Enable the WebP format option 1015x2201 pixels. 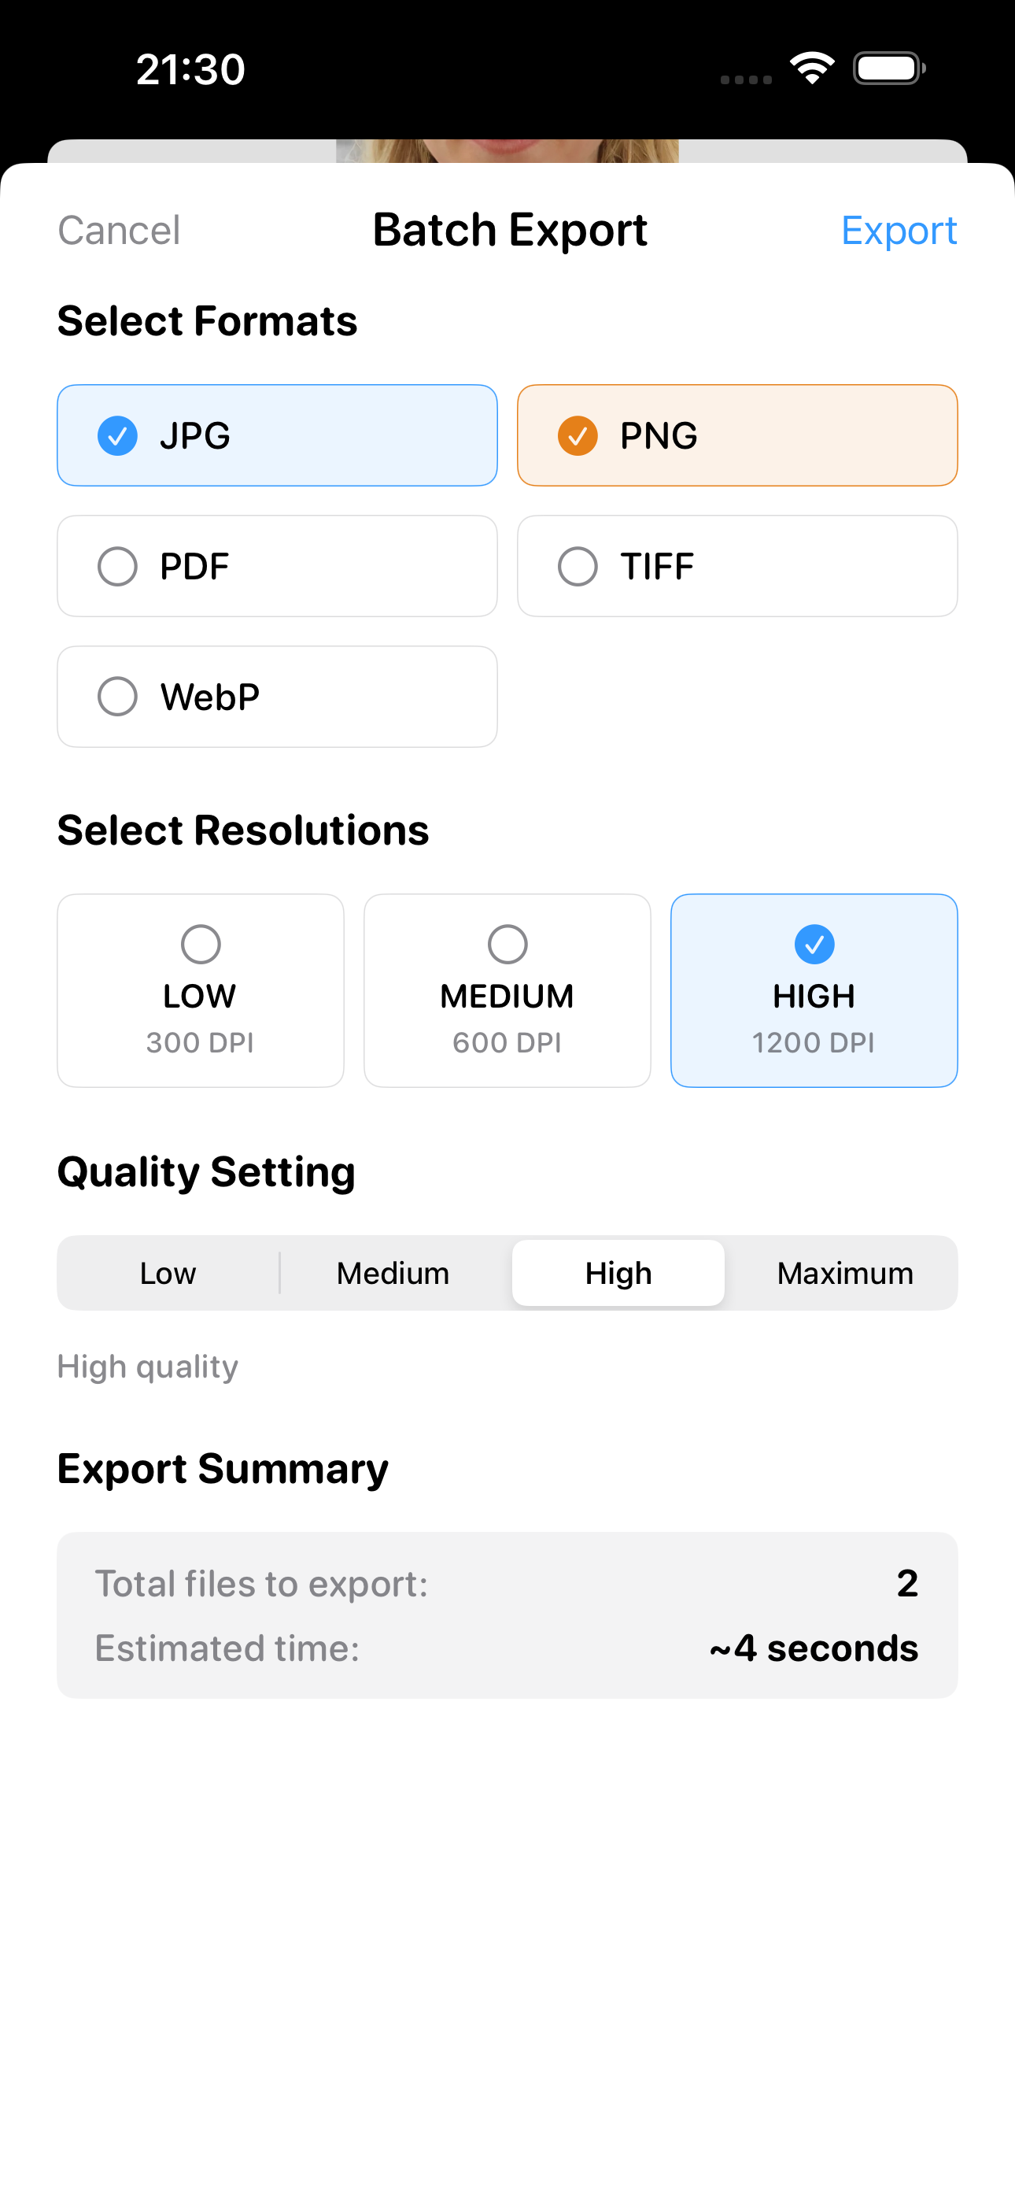click(x=277, y=697)
